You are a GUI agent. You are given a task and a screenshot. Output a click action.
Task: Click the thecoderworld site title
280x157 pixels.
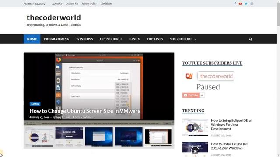54,17
